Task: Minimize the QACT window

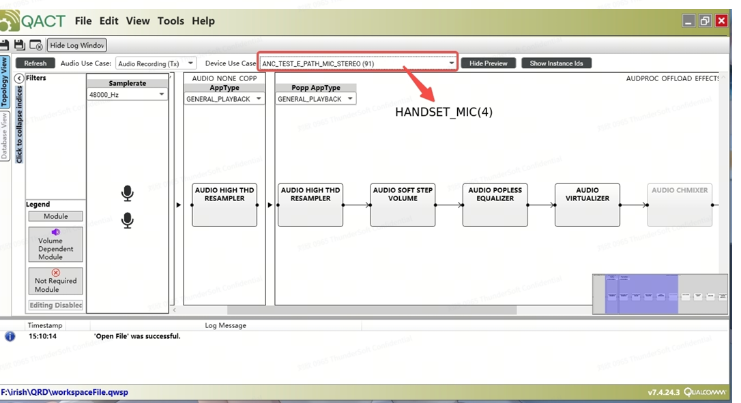Action: (688, 20)
